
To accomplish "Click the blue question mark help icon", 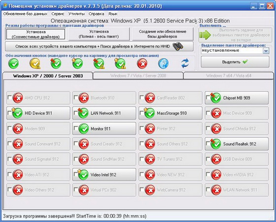I will tap(163, 63).
